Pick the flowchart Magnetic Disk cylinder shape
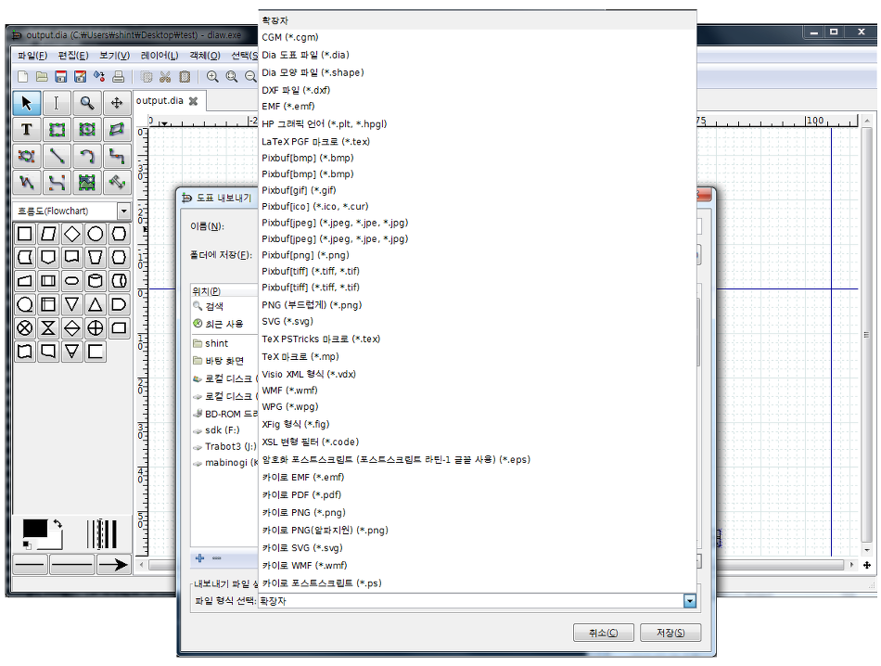The width and height of the screenshot is (881, 666). pyautogui.click(x=96, y=281)
